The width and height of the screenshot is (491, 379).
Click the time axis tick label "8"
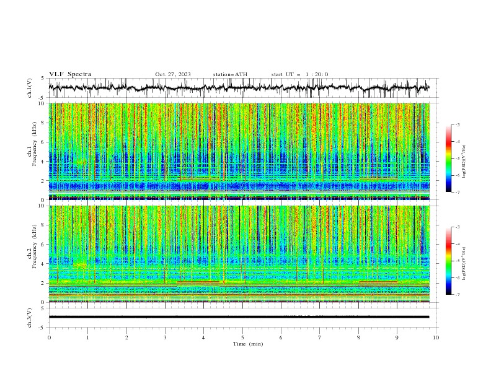point(358,338)
